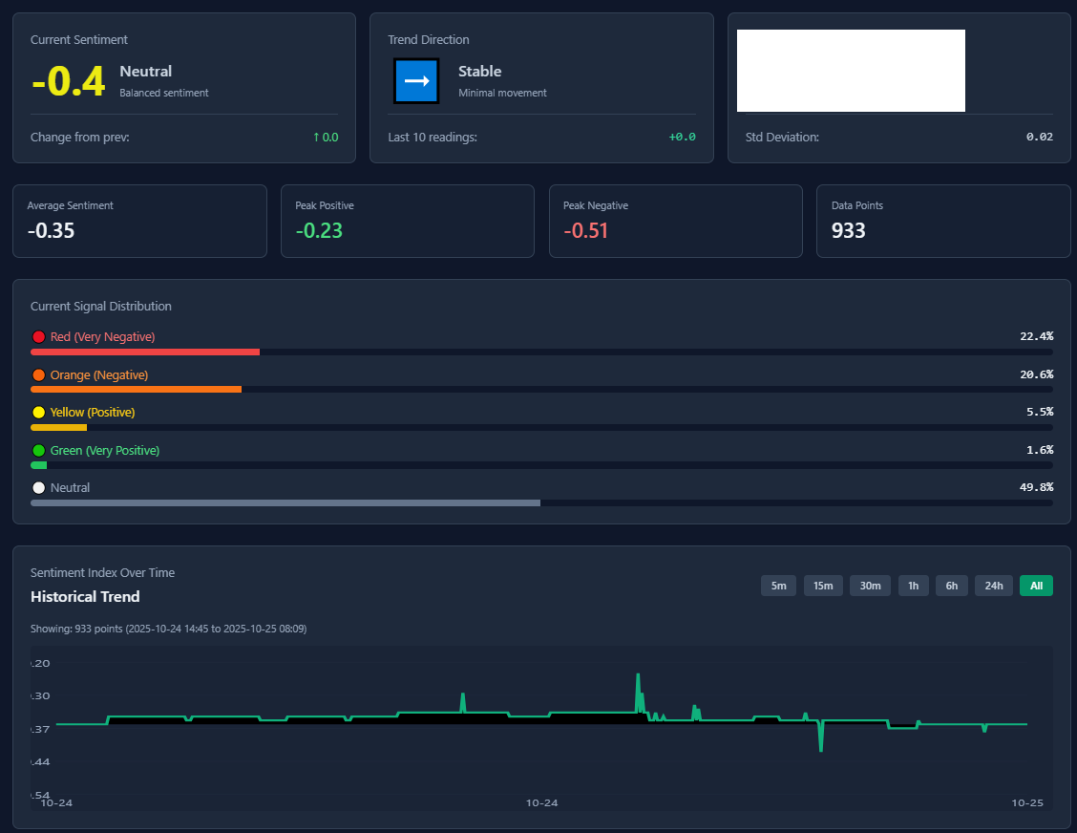Click the 933 data points value
Viewport: 1077px width, 833px height.
(848, 230)
